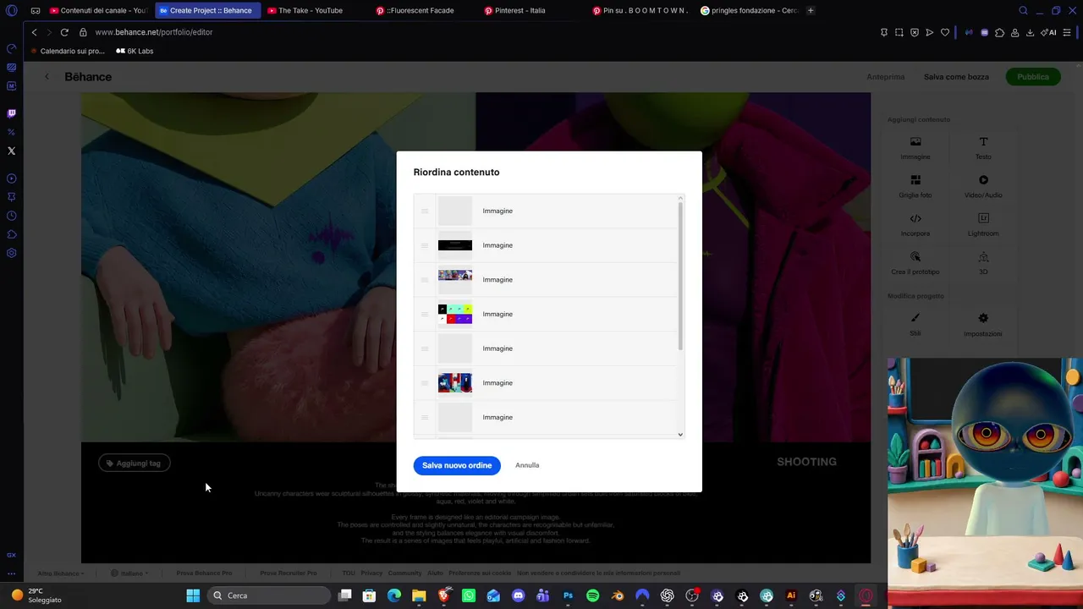
Task: Click the Windows Start button
Action: 193,595
